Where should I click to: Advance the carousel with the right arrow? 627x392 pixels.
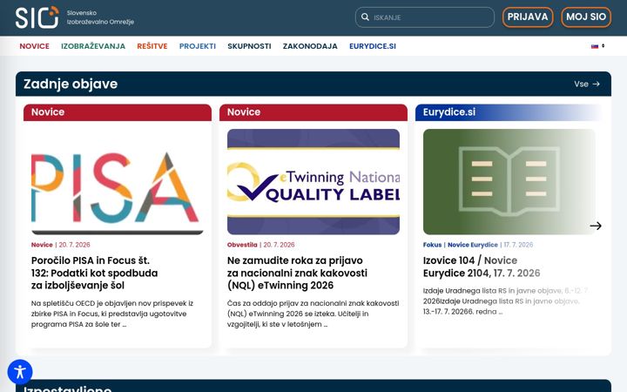596,226
